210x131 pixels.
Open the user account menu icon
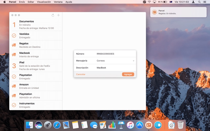(x=193, y=2)
